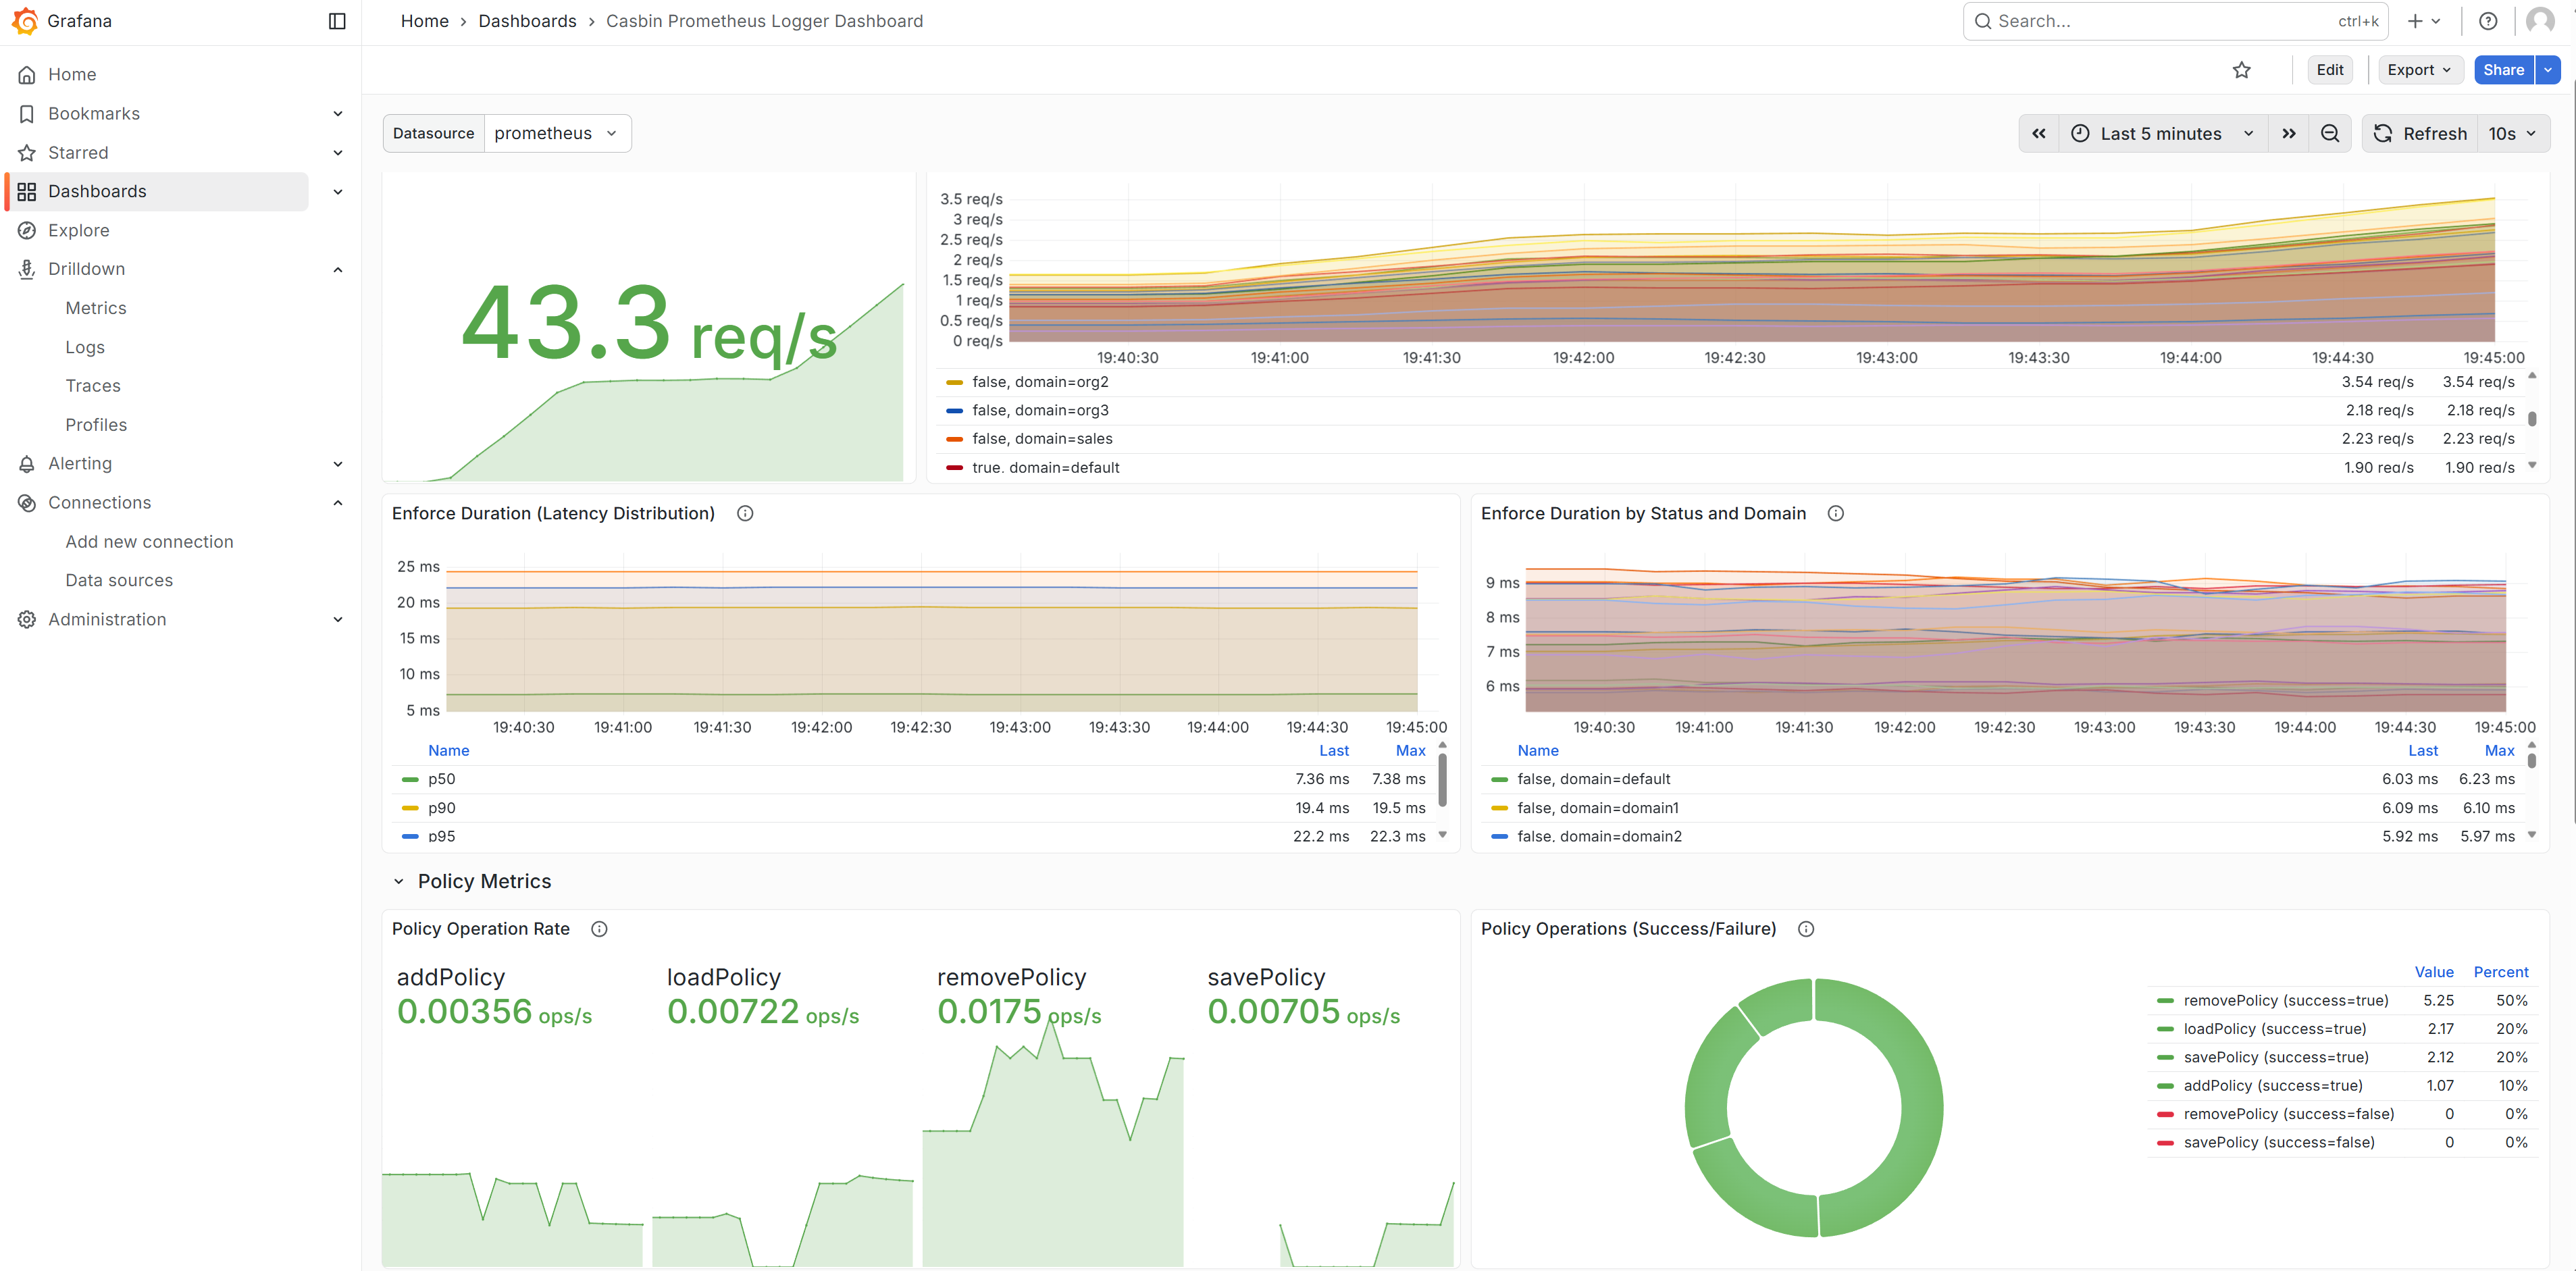Click the Alerting bell icon
This screenshot has height=1271, width=2576.
(27, 464)
